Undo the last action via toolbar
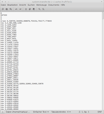The image size is (104, 114). 16,9
